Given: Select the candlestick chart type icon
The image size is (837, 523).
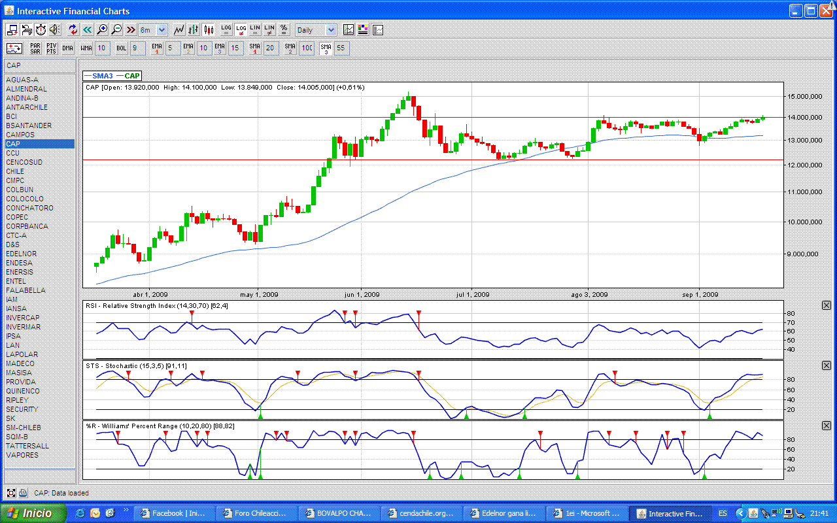Looking at the screenshot, I should click(x=209, y=30).
